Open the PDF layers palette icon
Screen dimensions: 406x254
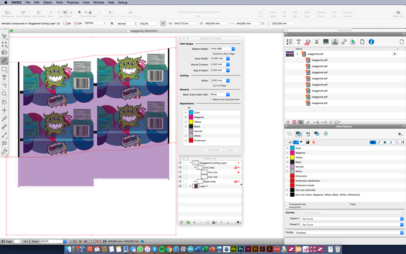[307, 41]
